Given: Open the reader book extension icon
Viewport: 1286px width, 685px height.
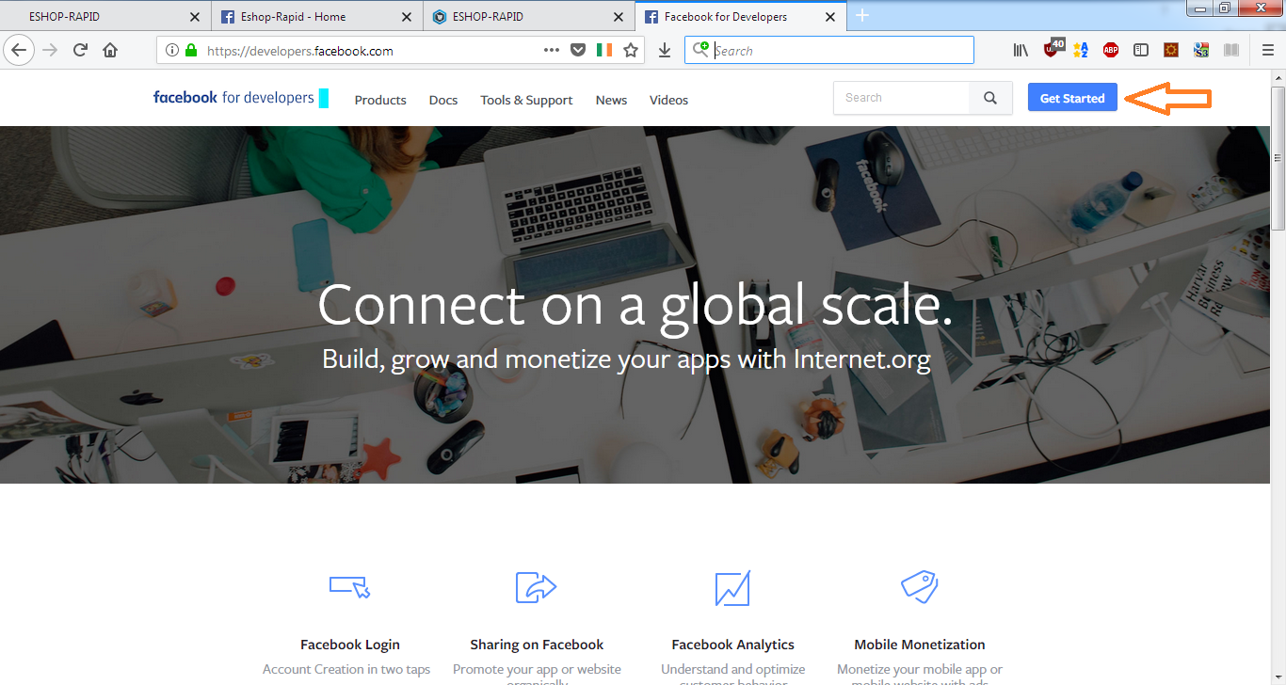Looking at the screenshot, I should (1231, 51).
